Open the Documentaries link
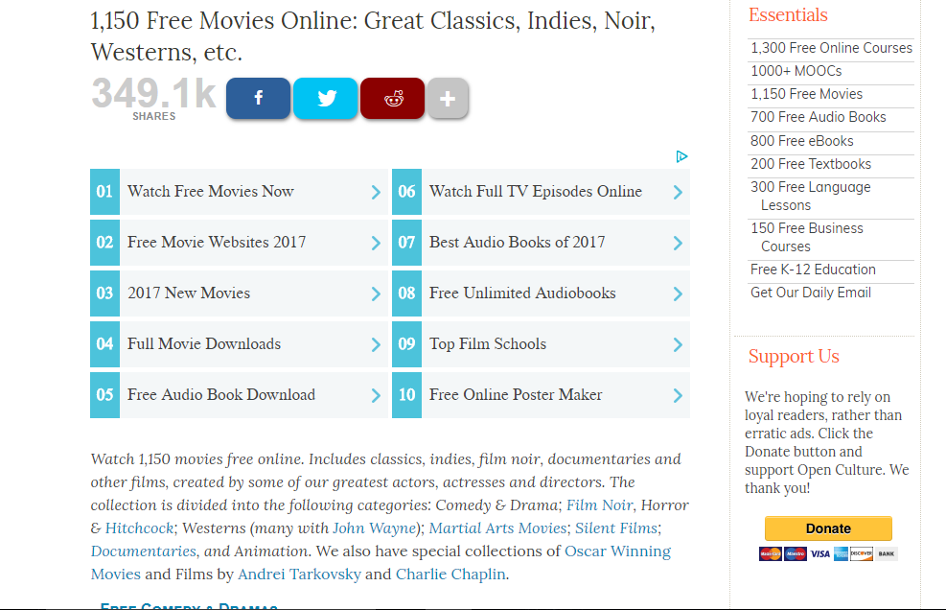This screenshot has height=610, width=946. pyautogui.click(x=144, y=551)
